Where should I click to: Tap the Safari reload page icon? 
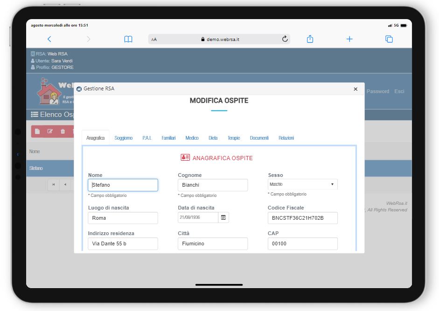point(285,40)
